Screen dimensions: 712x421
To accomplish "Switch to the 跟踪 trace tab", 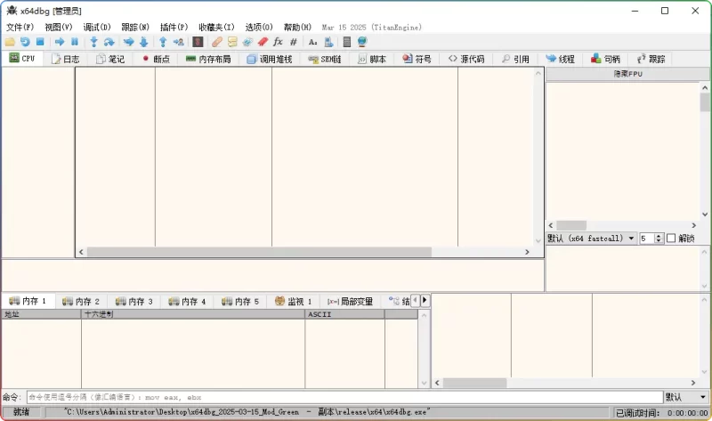I will coord(651,59).
